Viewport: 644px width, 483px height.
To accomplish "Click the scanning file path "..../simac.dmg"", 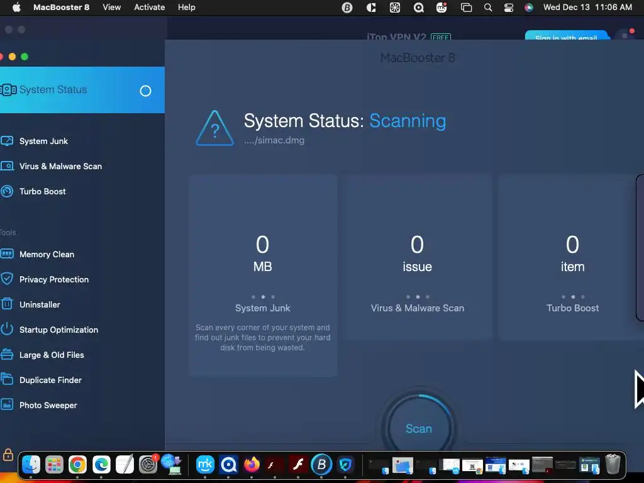I will pos(274,140).
